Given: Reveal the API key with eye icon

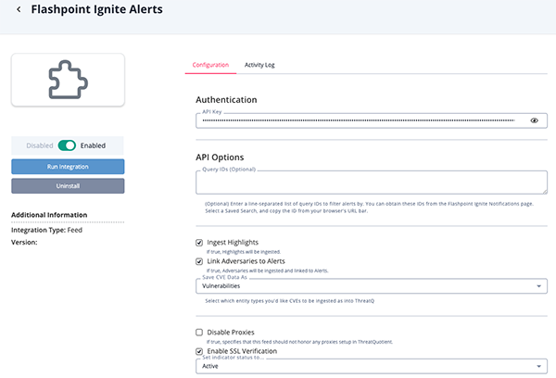Looking at the screenshot, I should tap(534, 120).
